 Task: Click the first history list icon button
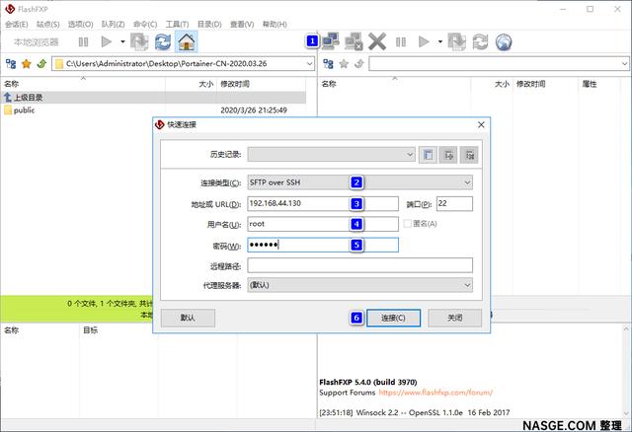[x=428, y=155]
